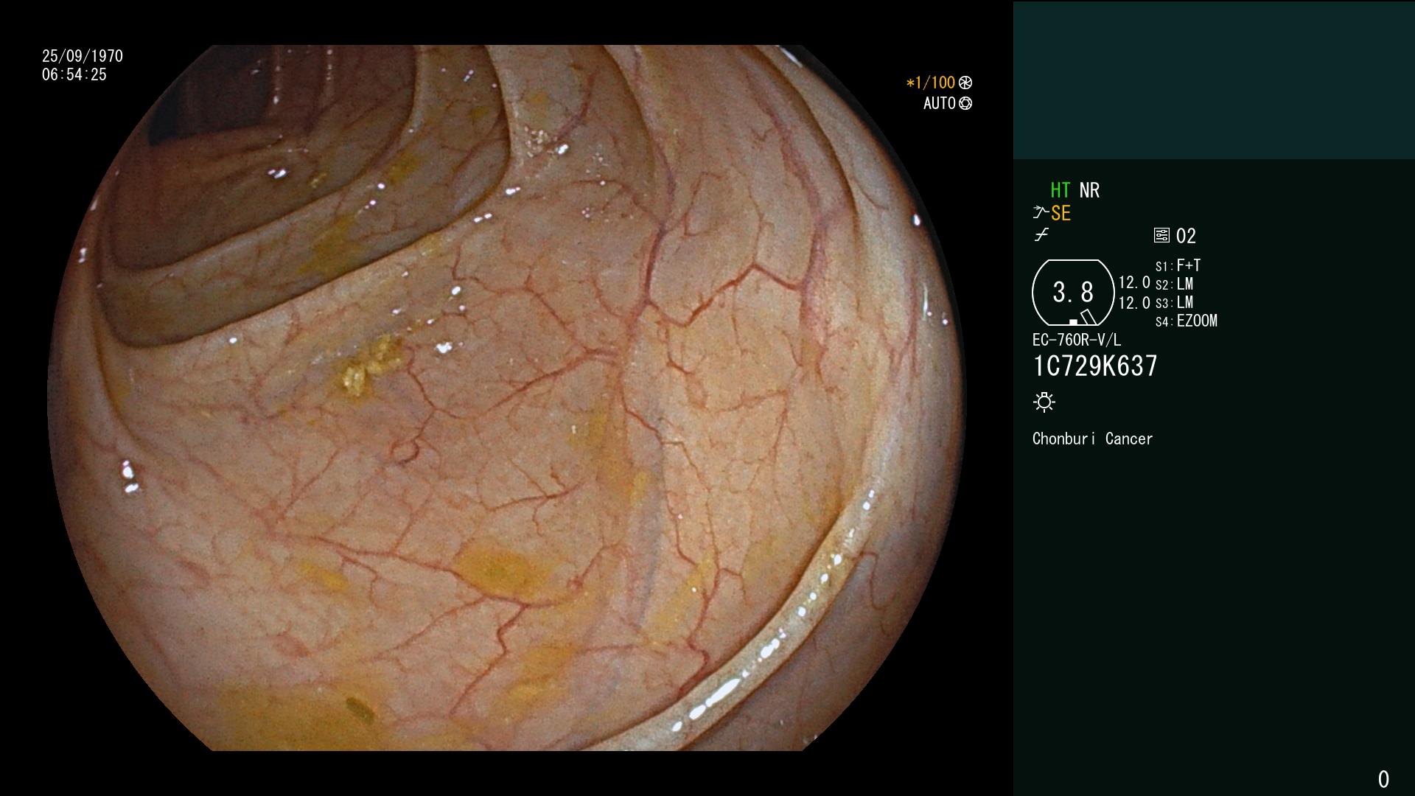This screenshot has width=1415, height=796.
Task: Click the scope model EC-760R-V/L
Action: [x=1077, y=341]
